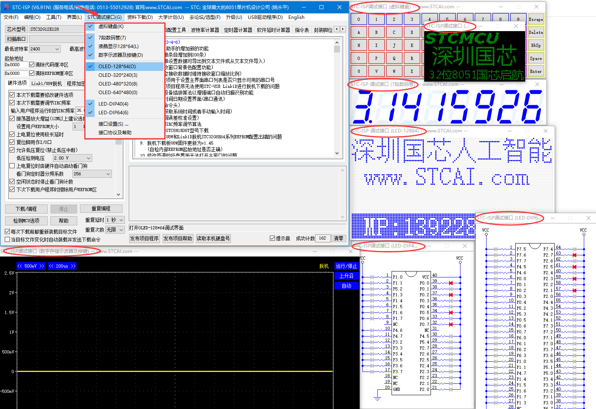Toggle 本次下载需要调节IRC频率 checkbox

[x=12, y=103]
